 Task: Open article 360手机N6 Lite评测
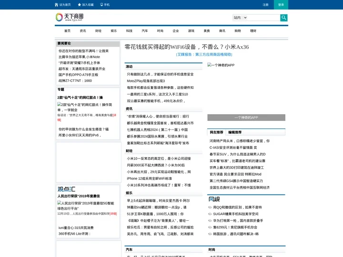coord(75,234)
